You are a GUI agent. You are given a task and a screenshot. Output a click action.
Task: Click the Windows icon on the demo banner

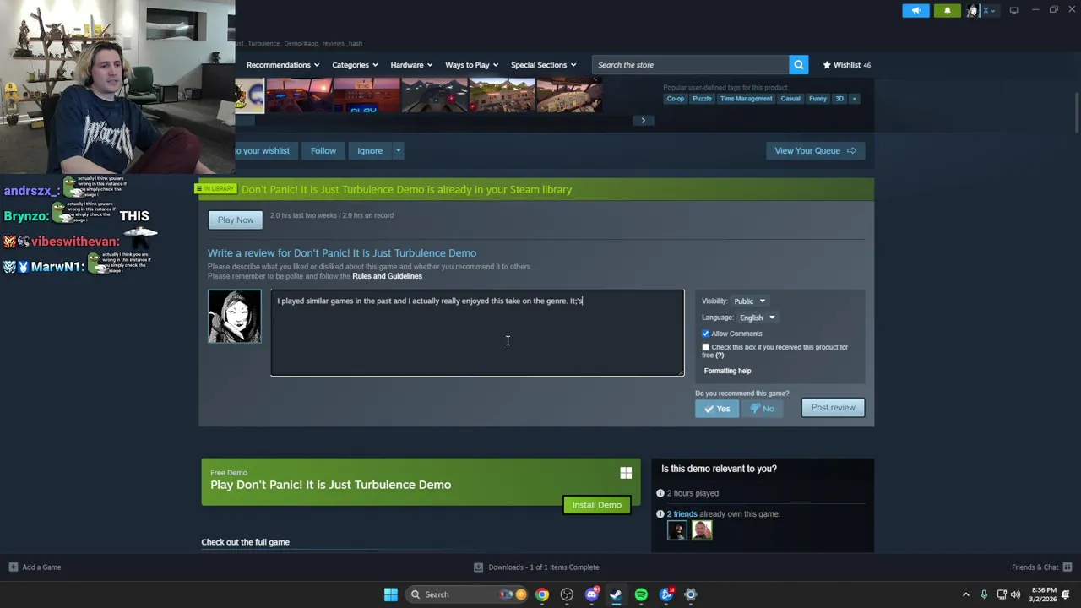point(626,474)
